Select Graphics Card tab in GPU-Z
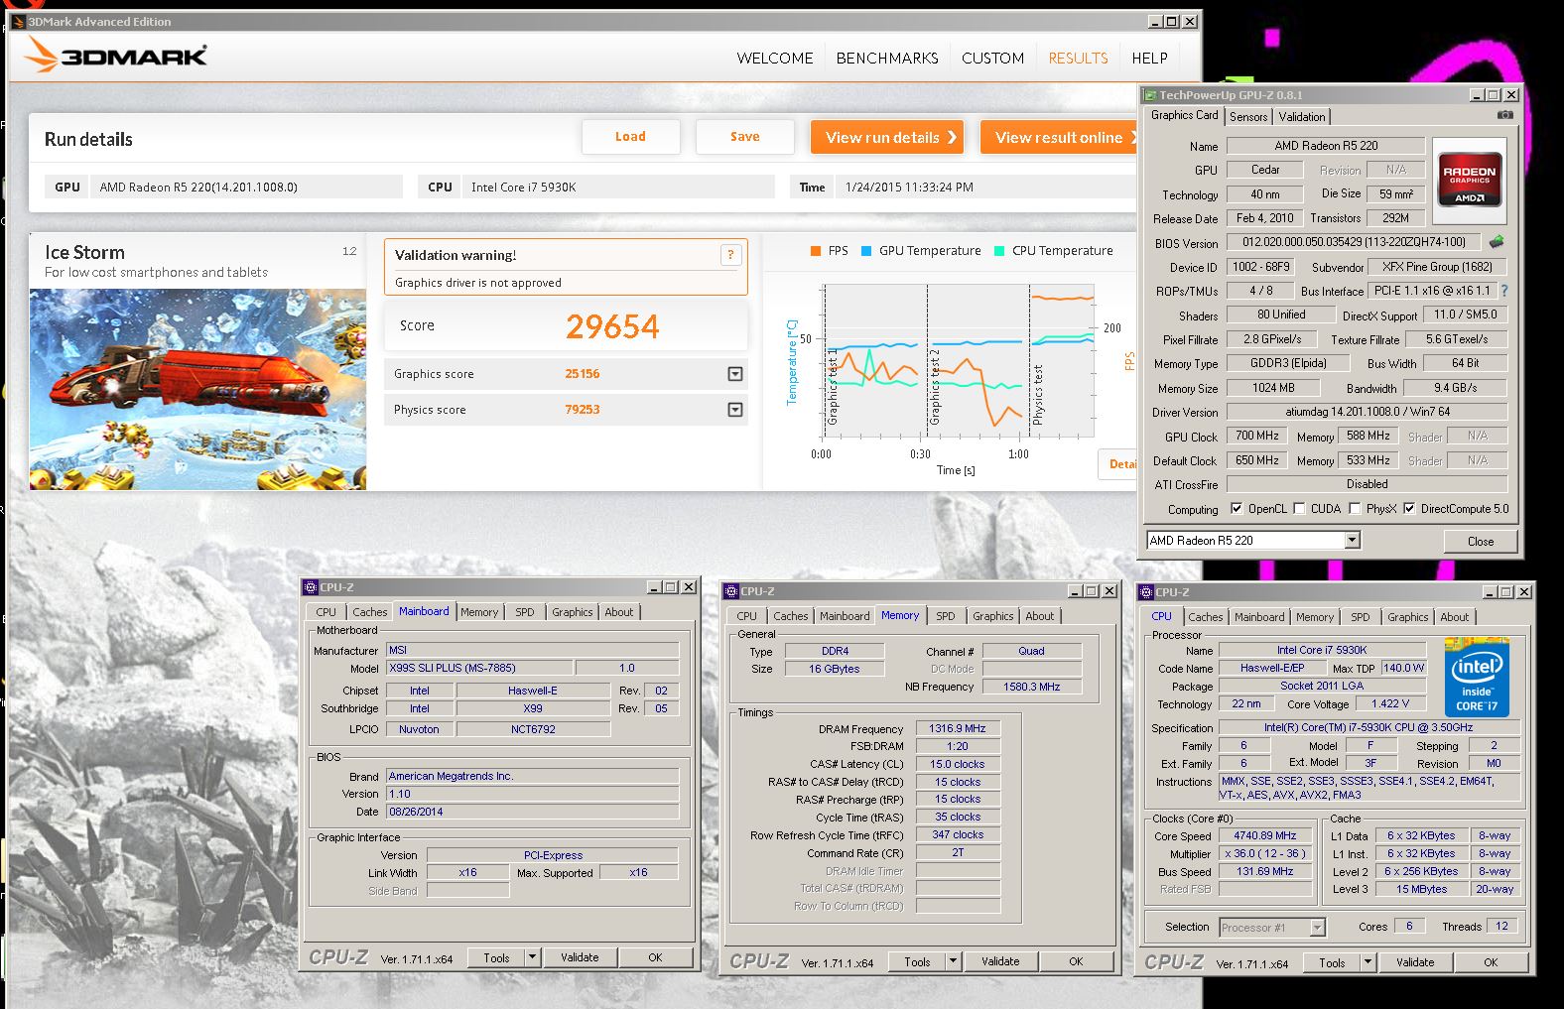 pyautogui.click(x=1184, y=115)
